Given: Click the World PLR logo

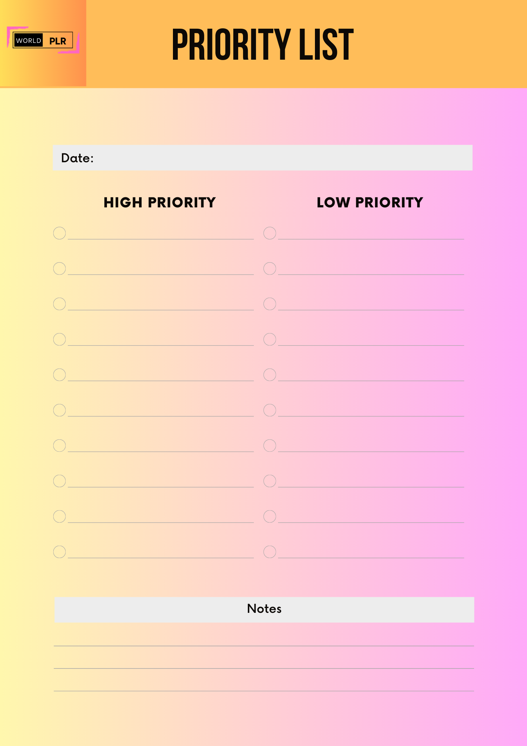Looking at the screenshot, I should point(43,40).
